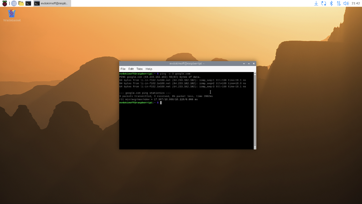362x204 pixels.
Task: Select the evdokimoff@raspb.. taskbar window button
Action: (x=51, y=3)
